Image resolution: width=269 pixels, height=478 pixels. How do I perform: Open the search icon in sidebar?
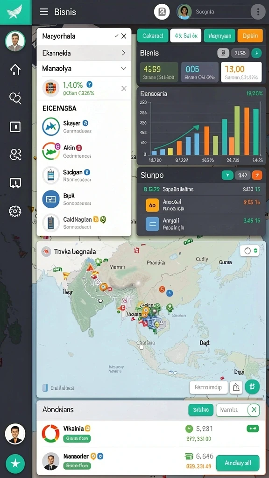coord(15,98)
